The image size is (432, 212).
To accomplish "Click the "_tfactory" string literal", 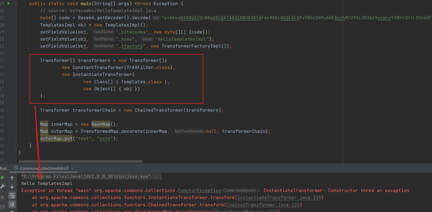I will click(x=131, y=46).
